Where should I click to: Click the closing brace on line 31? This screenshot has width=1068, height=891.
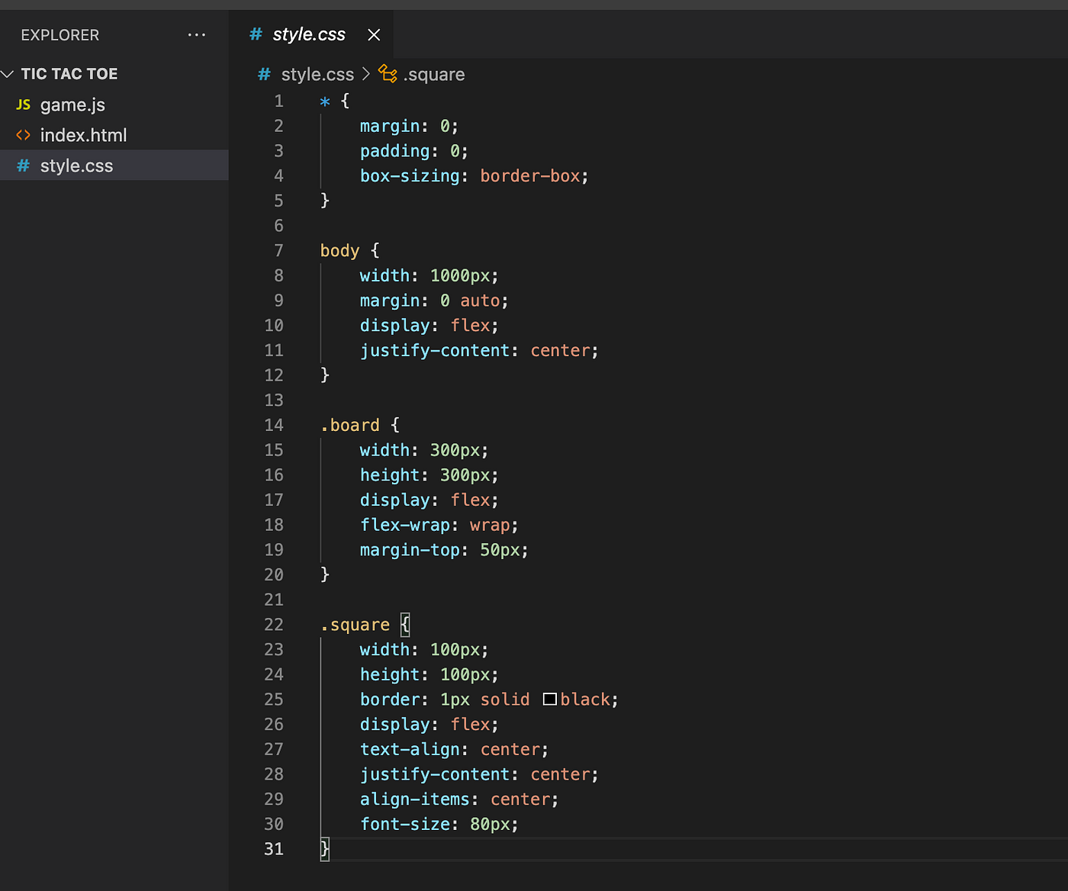coord(325,848)
